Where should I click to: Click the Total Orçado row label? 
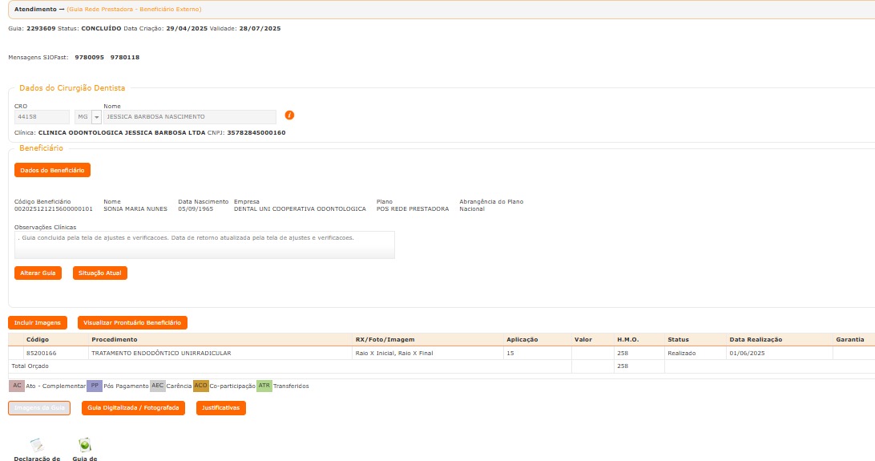30,366
